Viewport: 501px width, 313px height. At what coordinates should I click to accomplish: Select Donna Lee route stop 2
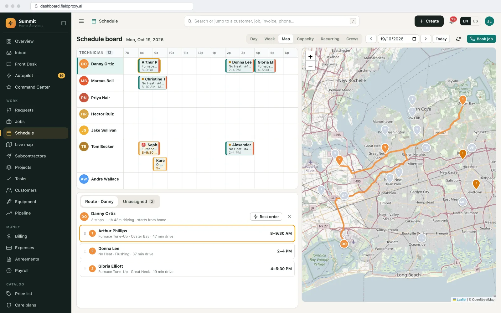click(x=187, y=251)
